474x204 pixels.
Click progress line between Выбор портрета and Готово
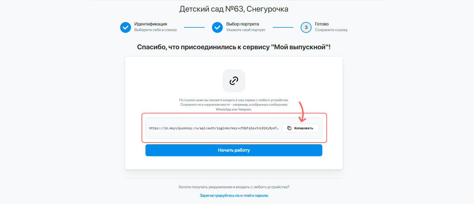pyautogui.click(x=283, y=27)
